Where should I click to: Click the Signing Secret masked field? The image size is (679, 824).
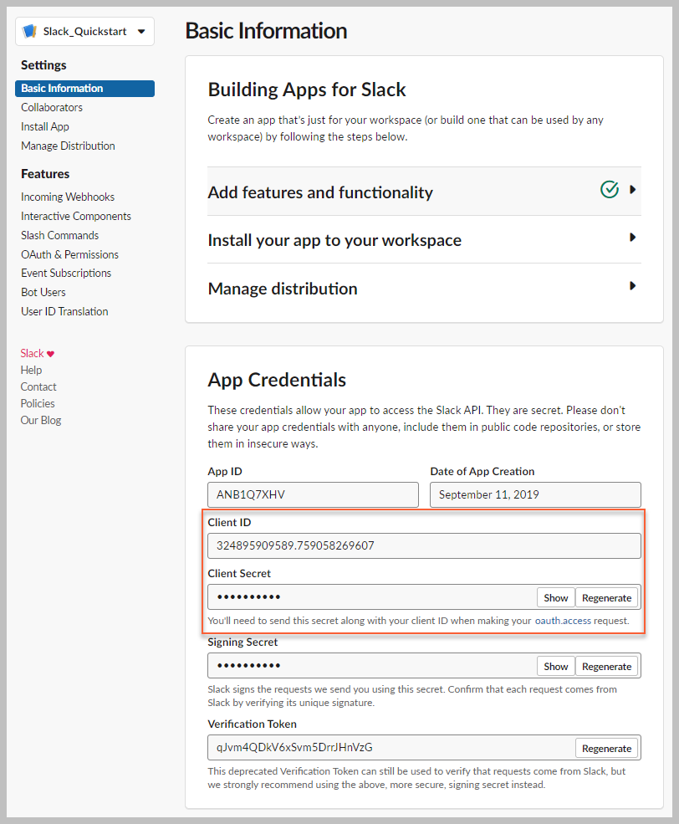372,666
